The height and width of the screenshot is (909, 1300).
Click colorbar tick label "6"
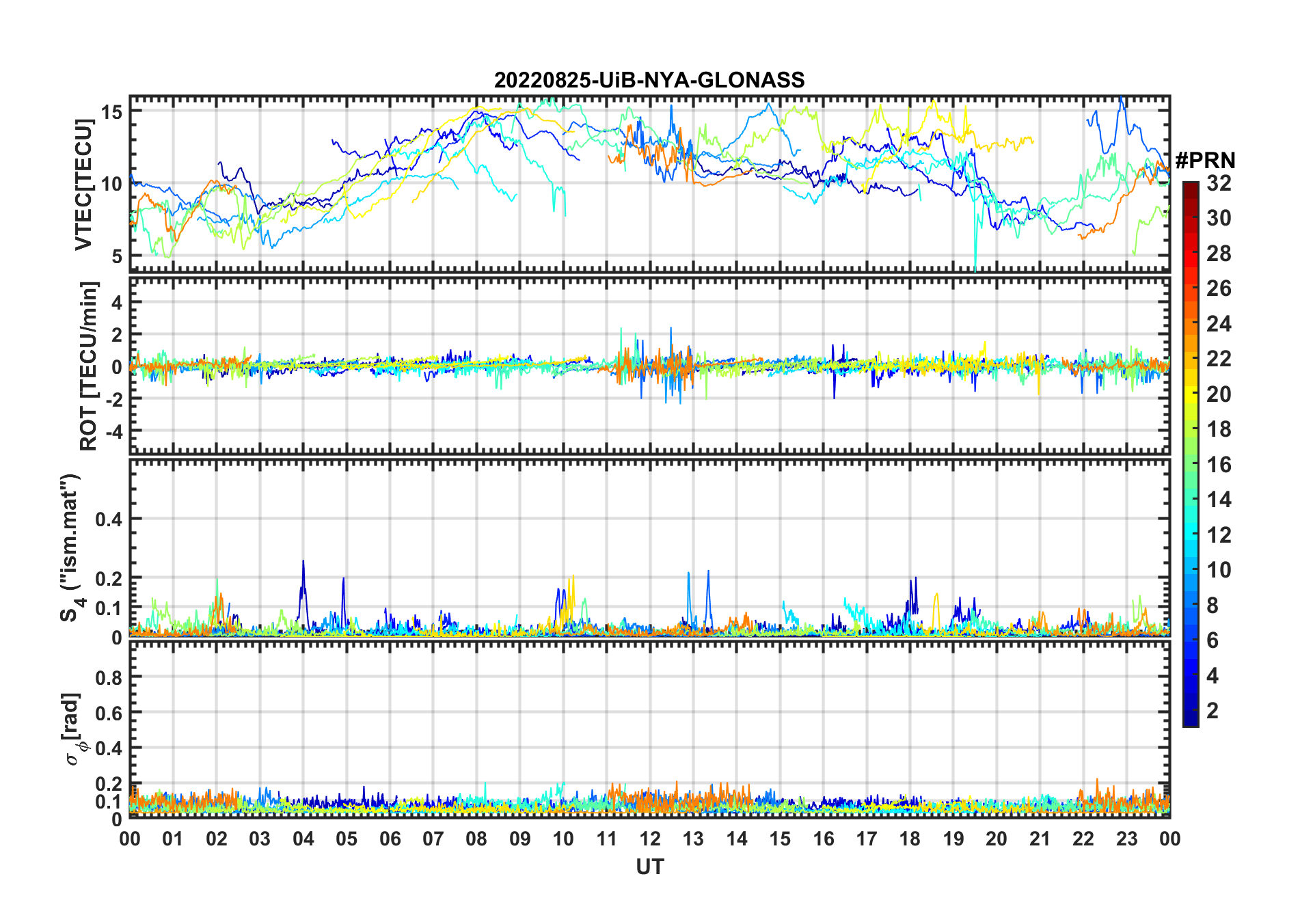1213,640
